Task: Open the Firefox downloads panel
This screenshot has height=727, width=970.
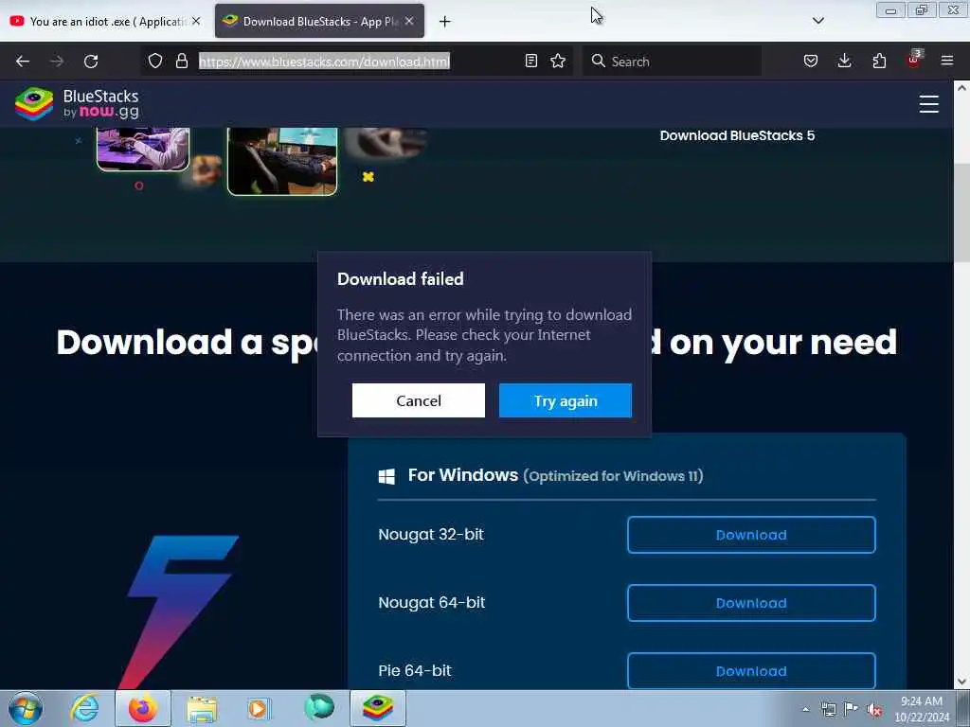Action: pos(844,61)
